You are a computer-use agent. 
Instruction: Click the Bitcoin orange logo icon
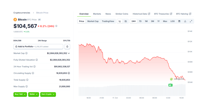[15, 20]
